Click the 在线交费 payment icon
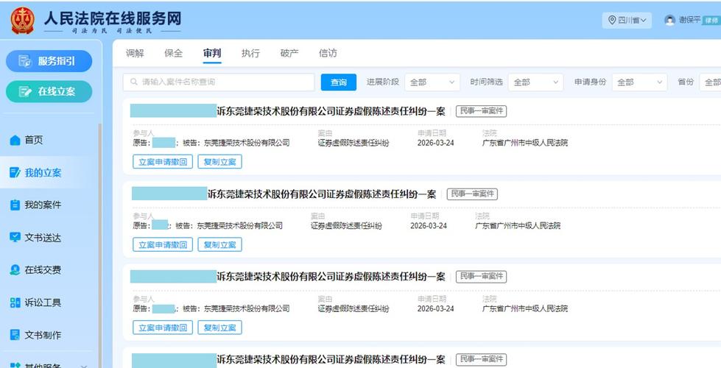Image resolution: width=721 pixels, height=368 pixels. (15, 269)
